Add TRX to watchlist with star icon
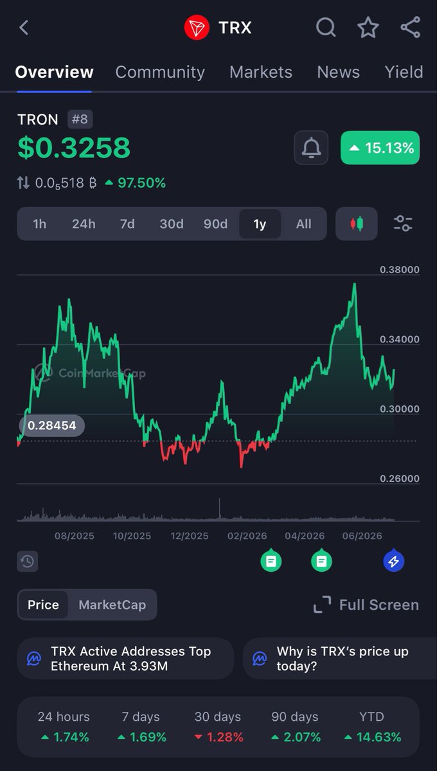 (368, 28)
